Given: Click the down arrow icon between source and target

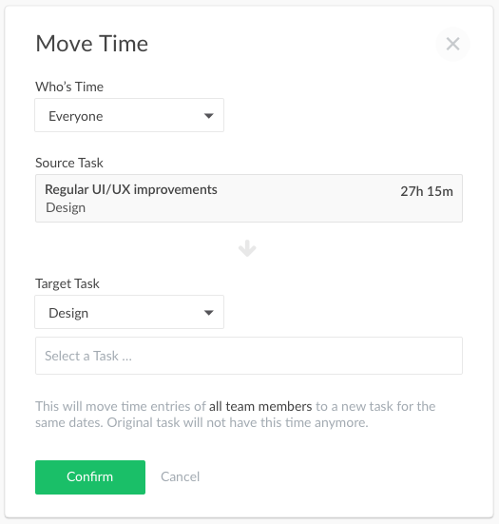Looking at the screenshot, I should pos(247,248).
